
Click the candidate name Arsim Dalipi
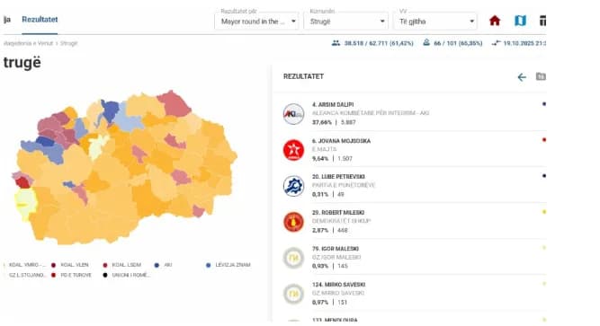point(333,105)
